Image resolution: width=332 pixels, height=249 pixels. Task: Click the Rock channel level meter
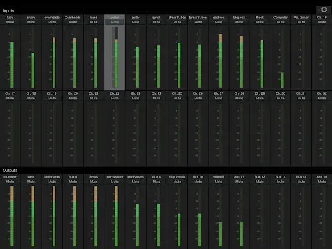point(261,57)
